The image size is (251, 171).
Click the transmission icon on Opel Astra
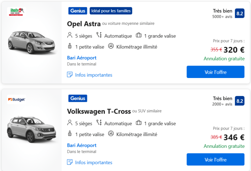[99, 36]
